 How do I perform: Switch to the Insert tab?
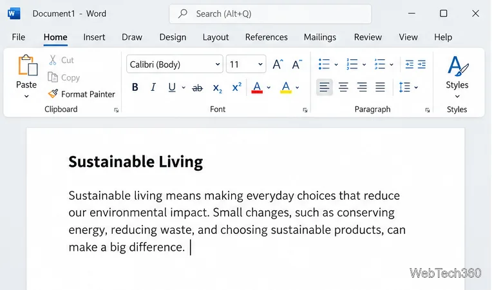94,37
